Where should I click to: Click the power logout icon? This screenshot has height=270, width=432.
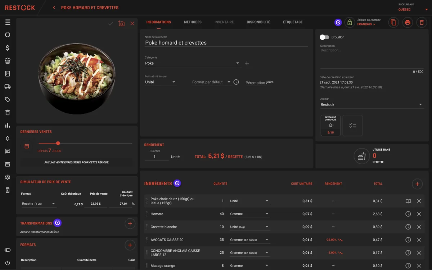pos(8,263)
